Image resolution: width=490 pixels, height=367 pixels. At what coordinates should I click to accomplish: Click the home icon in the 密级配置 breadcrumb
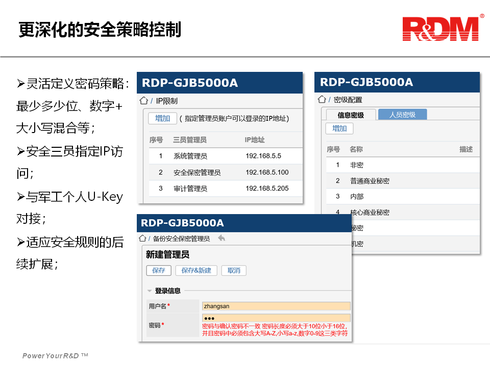point(322,99)
